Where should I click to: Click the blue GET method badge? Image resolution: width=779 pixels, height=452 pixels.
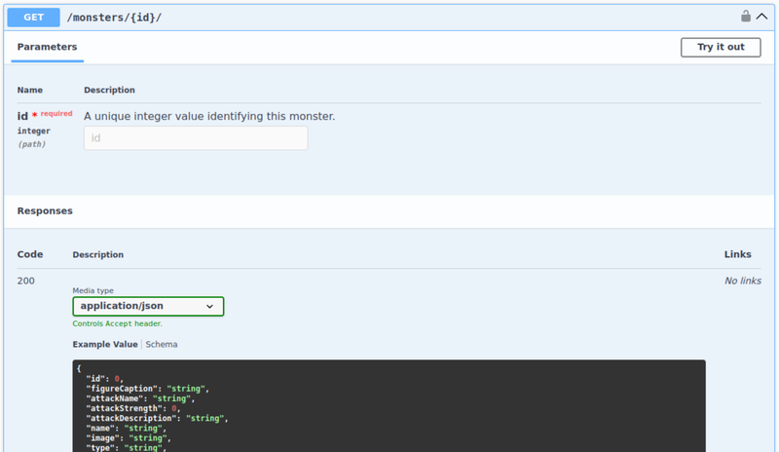tap(34, 18)
